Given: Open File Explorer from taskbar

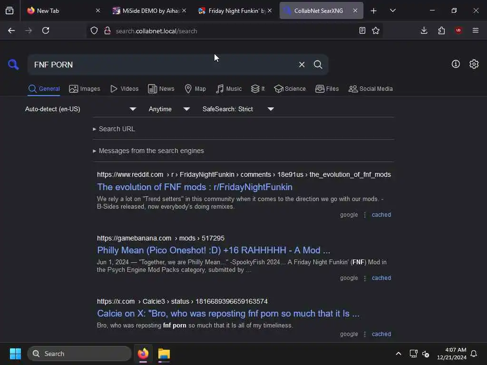Looking at the screenshot, I should [x=164, y=354].
